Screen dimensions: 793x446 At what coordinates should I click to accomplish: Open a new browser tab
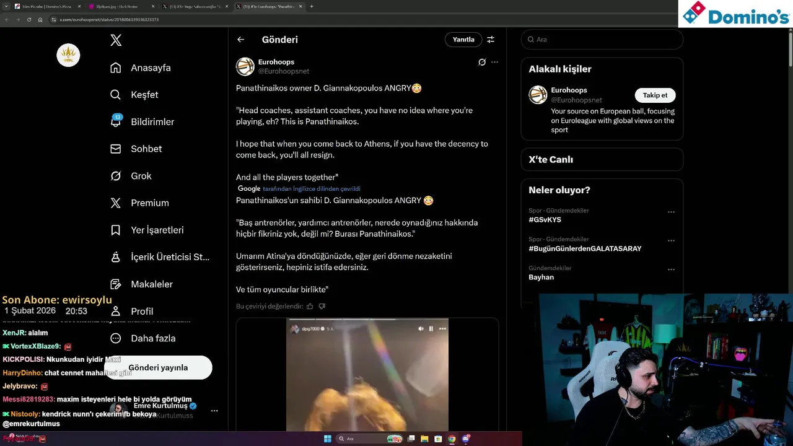[312, 6]
